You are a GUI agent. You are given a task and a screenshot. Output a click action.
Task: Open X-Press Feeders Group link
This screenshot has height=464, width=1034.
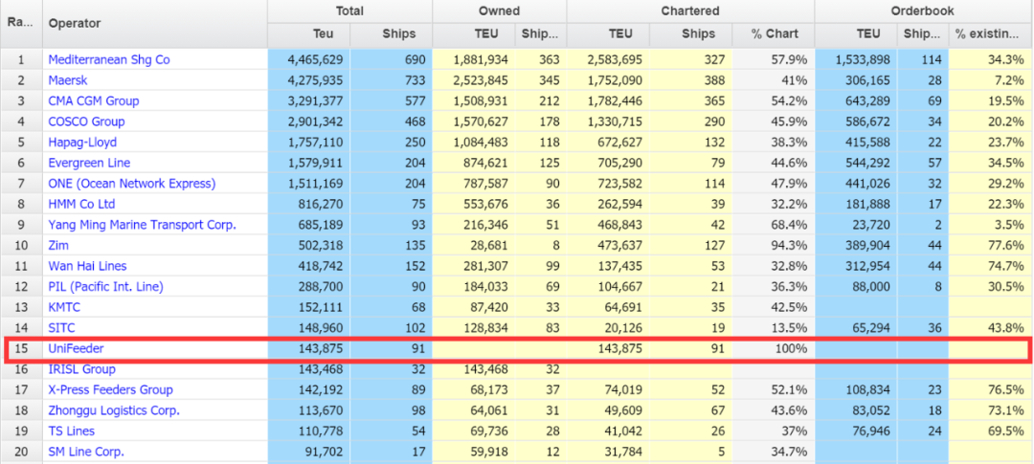[x=110, y=389]
